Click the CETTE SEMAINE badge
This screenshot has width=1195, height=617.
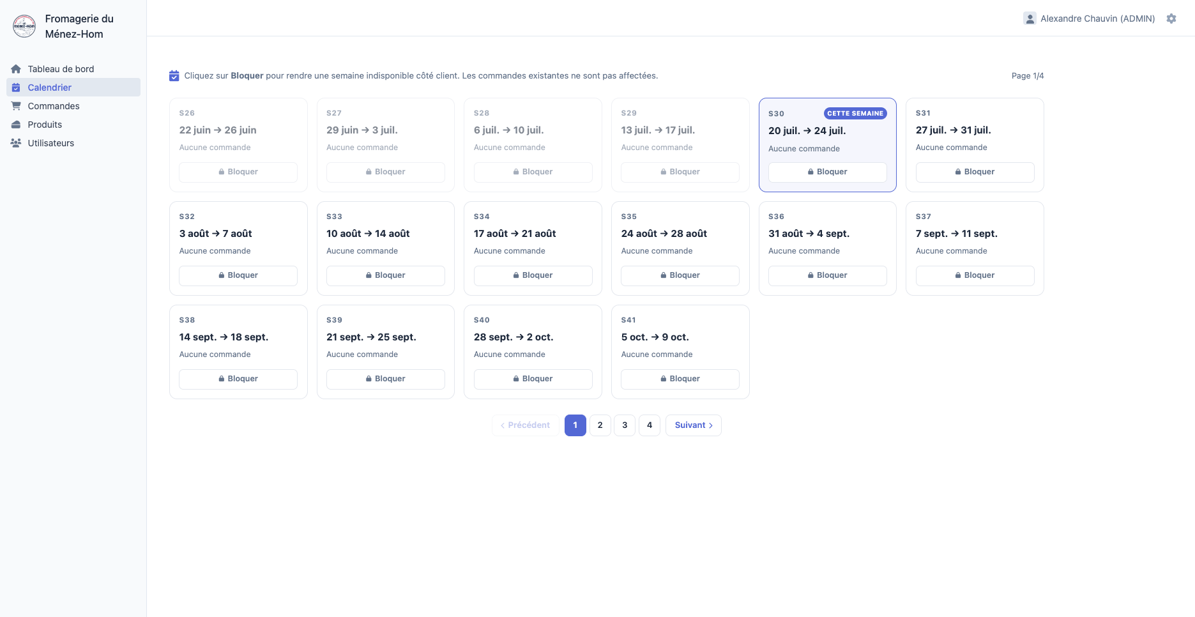tap(855, 113)
